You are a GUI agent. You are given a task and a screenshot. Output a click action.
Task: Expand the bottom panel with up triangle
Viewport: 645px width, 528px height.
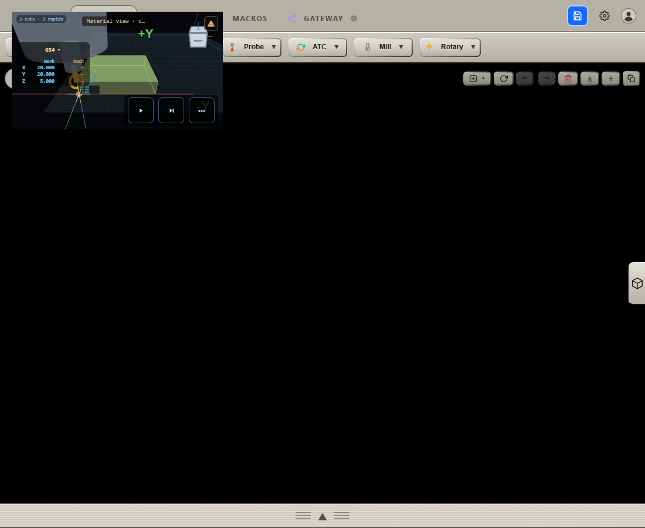pos(322,516)
